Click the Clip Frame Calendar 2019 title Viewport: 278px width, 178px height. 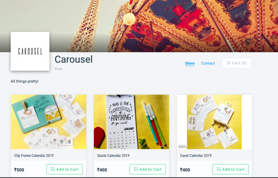click(34, 156)
